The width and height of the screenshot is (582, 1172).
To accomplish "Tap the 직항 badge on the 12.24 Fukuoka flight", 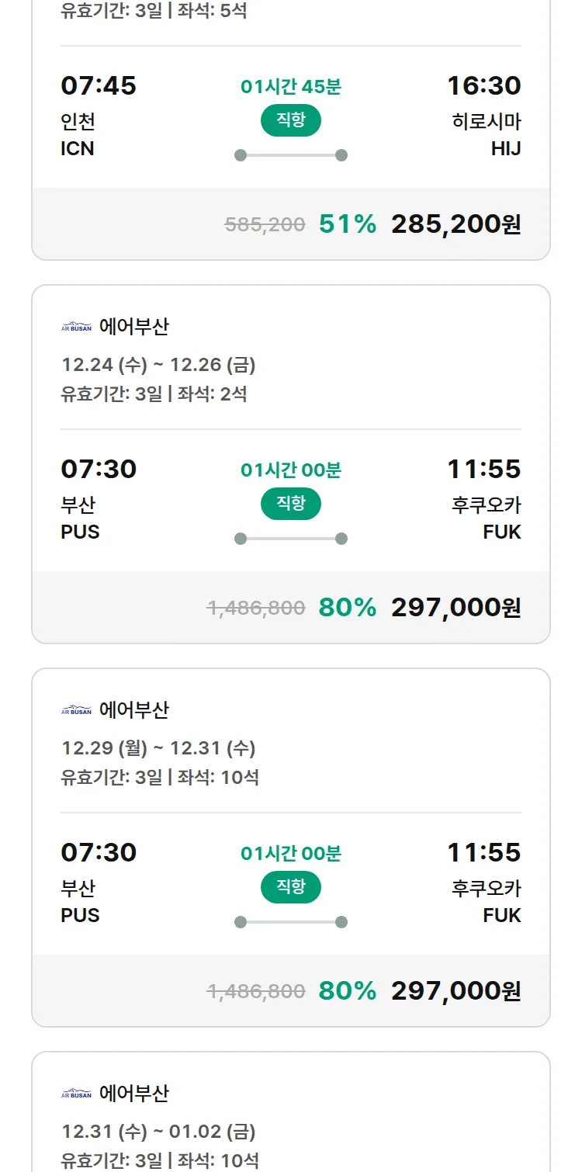I will (291, 504).
